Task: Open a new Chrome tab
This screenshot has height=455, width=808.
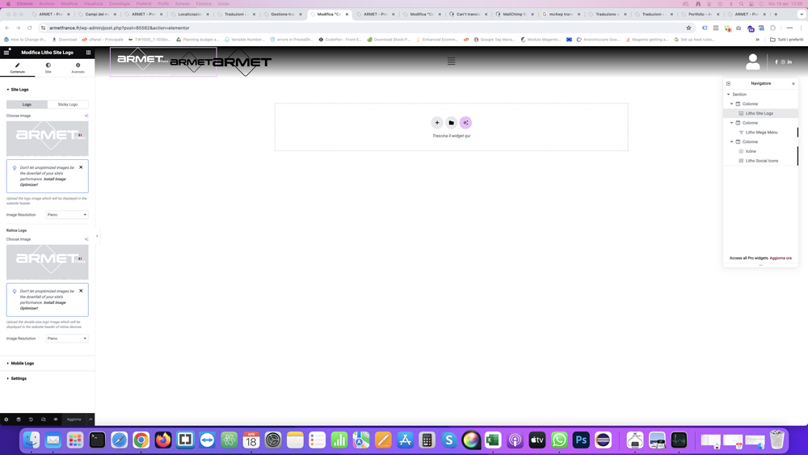Action: [776, 15]
